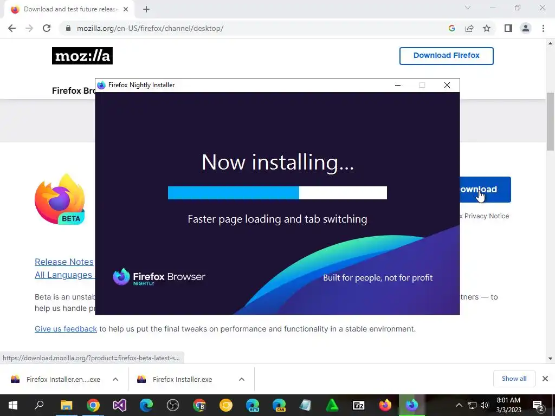Open the volume control tray icon
Image resolution: width=555 pixels, height=416 pixels.
[485, 405]
